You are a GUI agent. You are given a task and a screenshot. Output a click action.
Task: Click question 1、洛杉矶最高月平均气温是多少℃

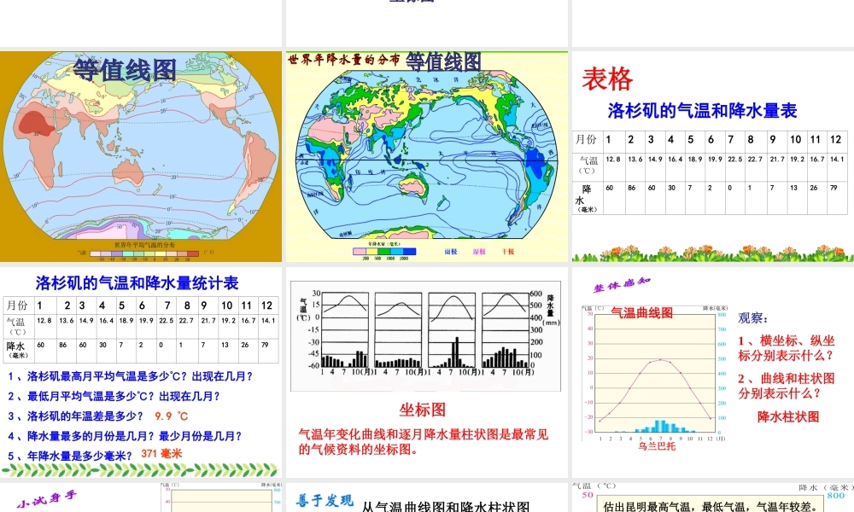pos(130,376)
